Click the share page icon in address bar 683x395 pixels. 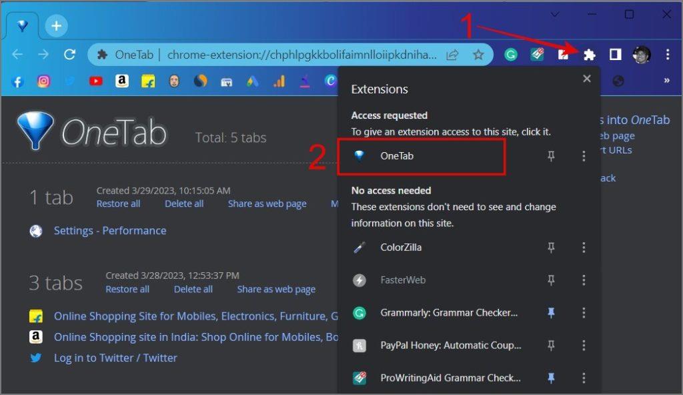point(453,55)
